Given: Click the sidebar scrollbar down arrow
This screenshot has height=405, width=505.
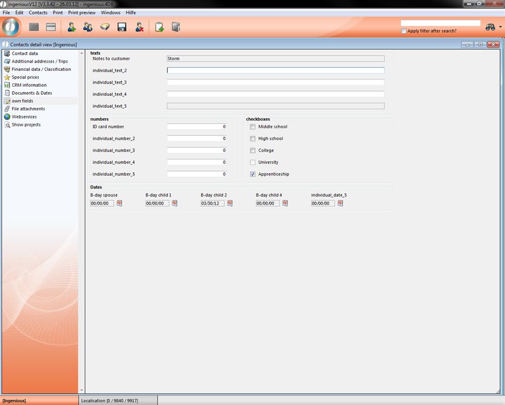Looking at the screenshot, I should point(82,390).
